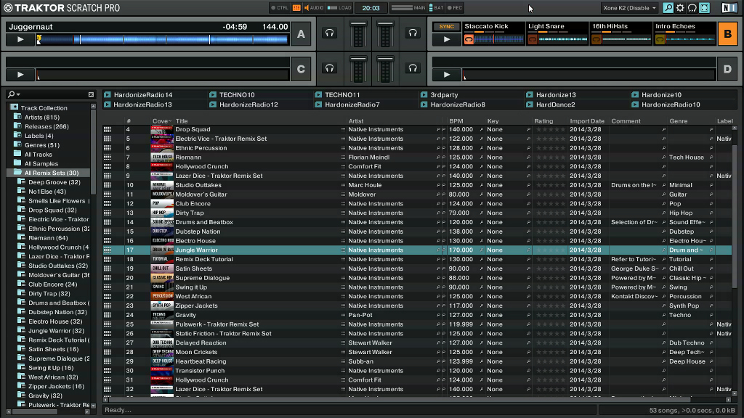Toggle the REC recording indicator
Screen dimensions: 744x418
click(455, 7)
